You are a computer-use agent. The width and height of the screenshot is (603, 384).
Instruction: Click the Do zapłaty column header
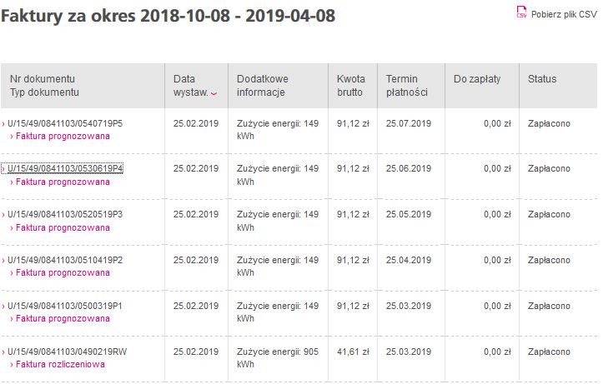pos(477,78)
